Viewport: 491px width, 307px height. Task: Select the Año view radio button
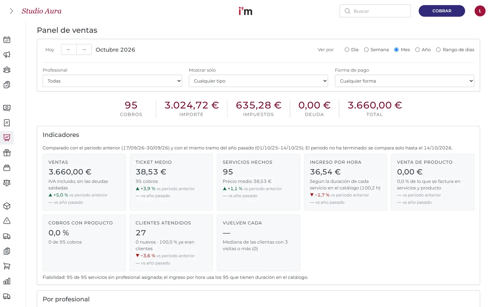[x=417, y=50]
